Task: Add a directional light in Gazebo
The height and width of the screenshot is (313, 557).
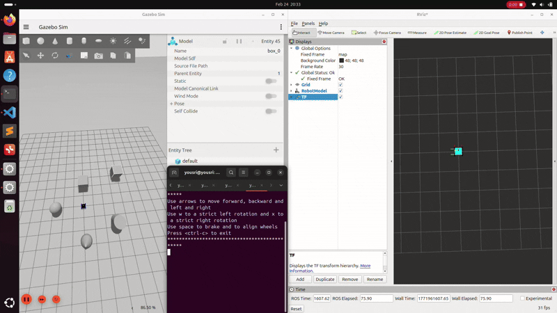Action: tap(127, 41)
